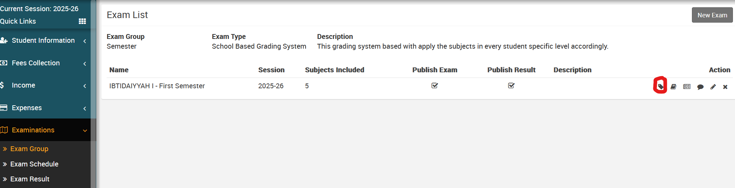The image size is (735, 188).
Task: Toggle the Publish Exam checkbox
Action: (x=435, y=85)
